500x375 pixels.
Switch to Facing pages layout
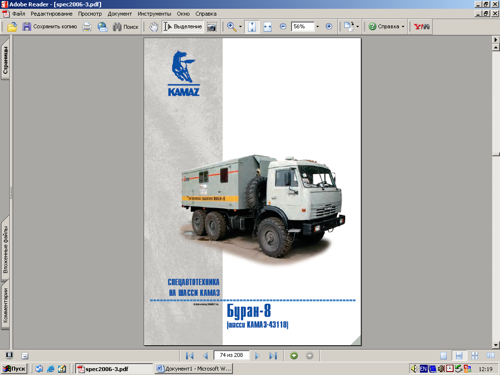coord(490,355)
